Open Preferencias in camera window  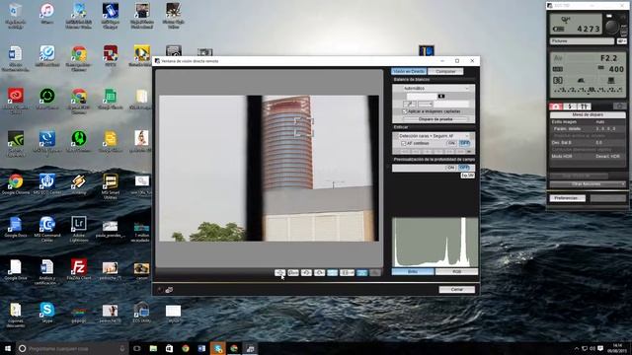(x=567, y=198)
